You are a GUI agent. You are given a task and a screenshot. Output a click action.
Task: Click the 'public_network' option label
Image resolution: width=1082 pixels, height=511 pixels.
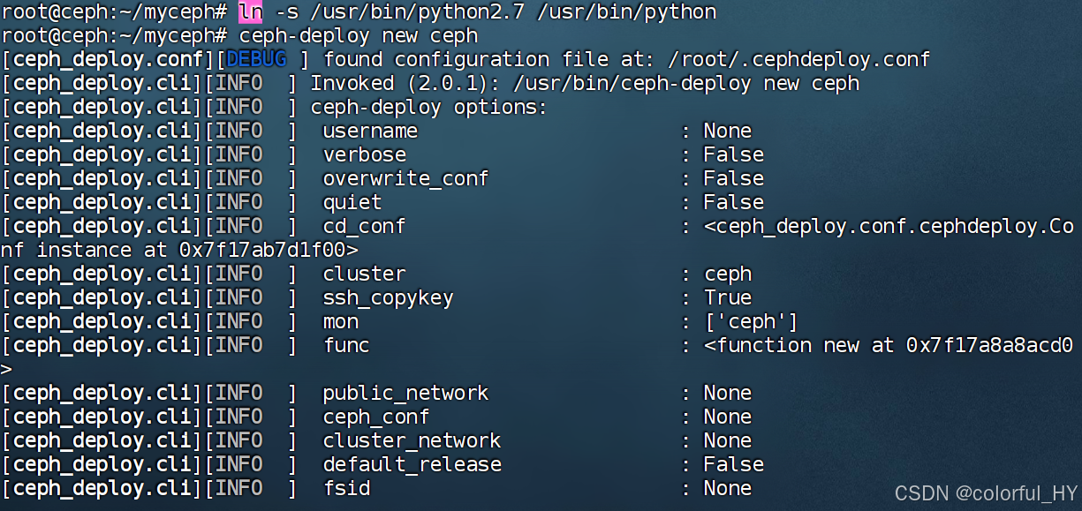coord(405,393)
